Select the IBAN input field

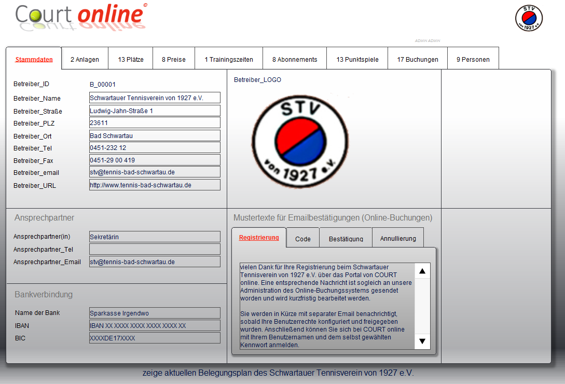pyautogui.click(x=155, y=325)
